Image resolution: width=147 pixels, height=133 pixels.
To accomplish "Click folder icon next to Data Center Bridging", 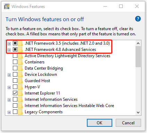I will pyautogui.click(x=21, y=68).
